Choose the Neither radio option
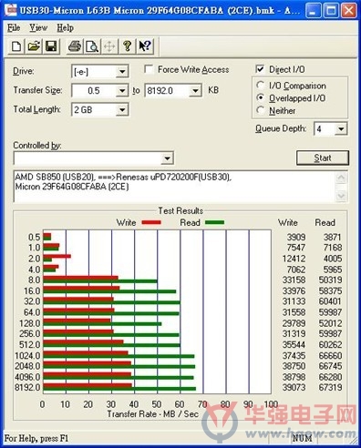 pyautogui.click(x=260, y=110)
